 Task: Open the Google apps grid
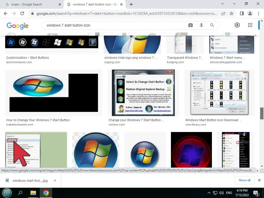point(250,25)
